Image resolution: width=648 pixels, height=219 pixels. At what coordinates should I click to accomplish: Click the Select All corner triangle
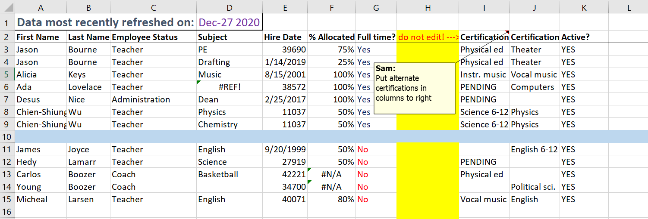pyautogui.click(x=7, y=7)
